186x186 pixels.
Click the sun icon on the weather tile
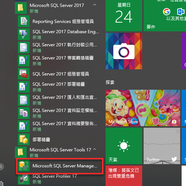tap(124, 146)
